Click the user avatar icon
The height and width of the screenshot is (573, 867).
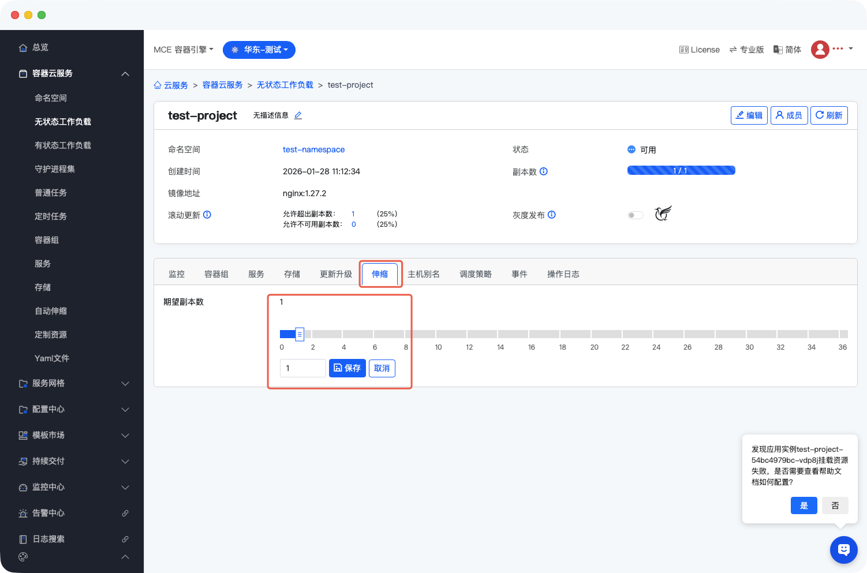click(820, 50)
